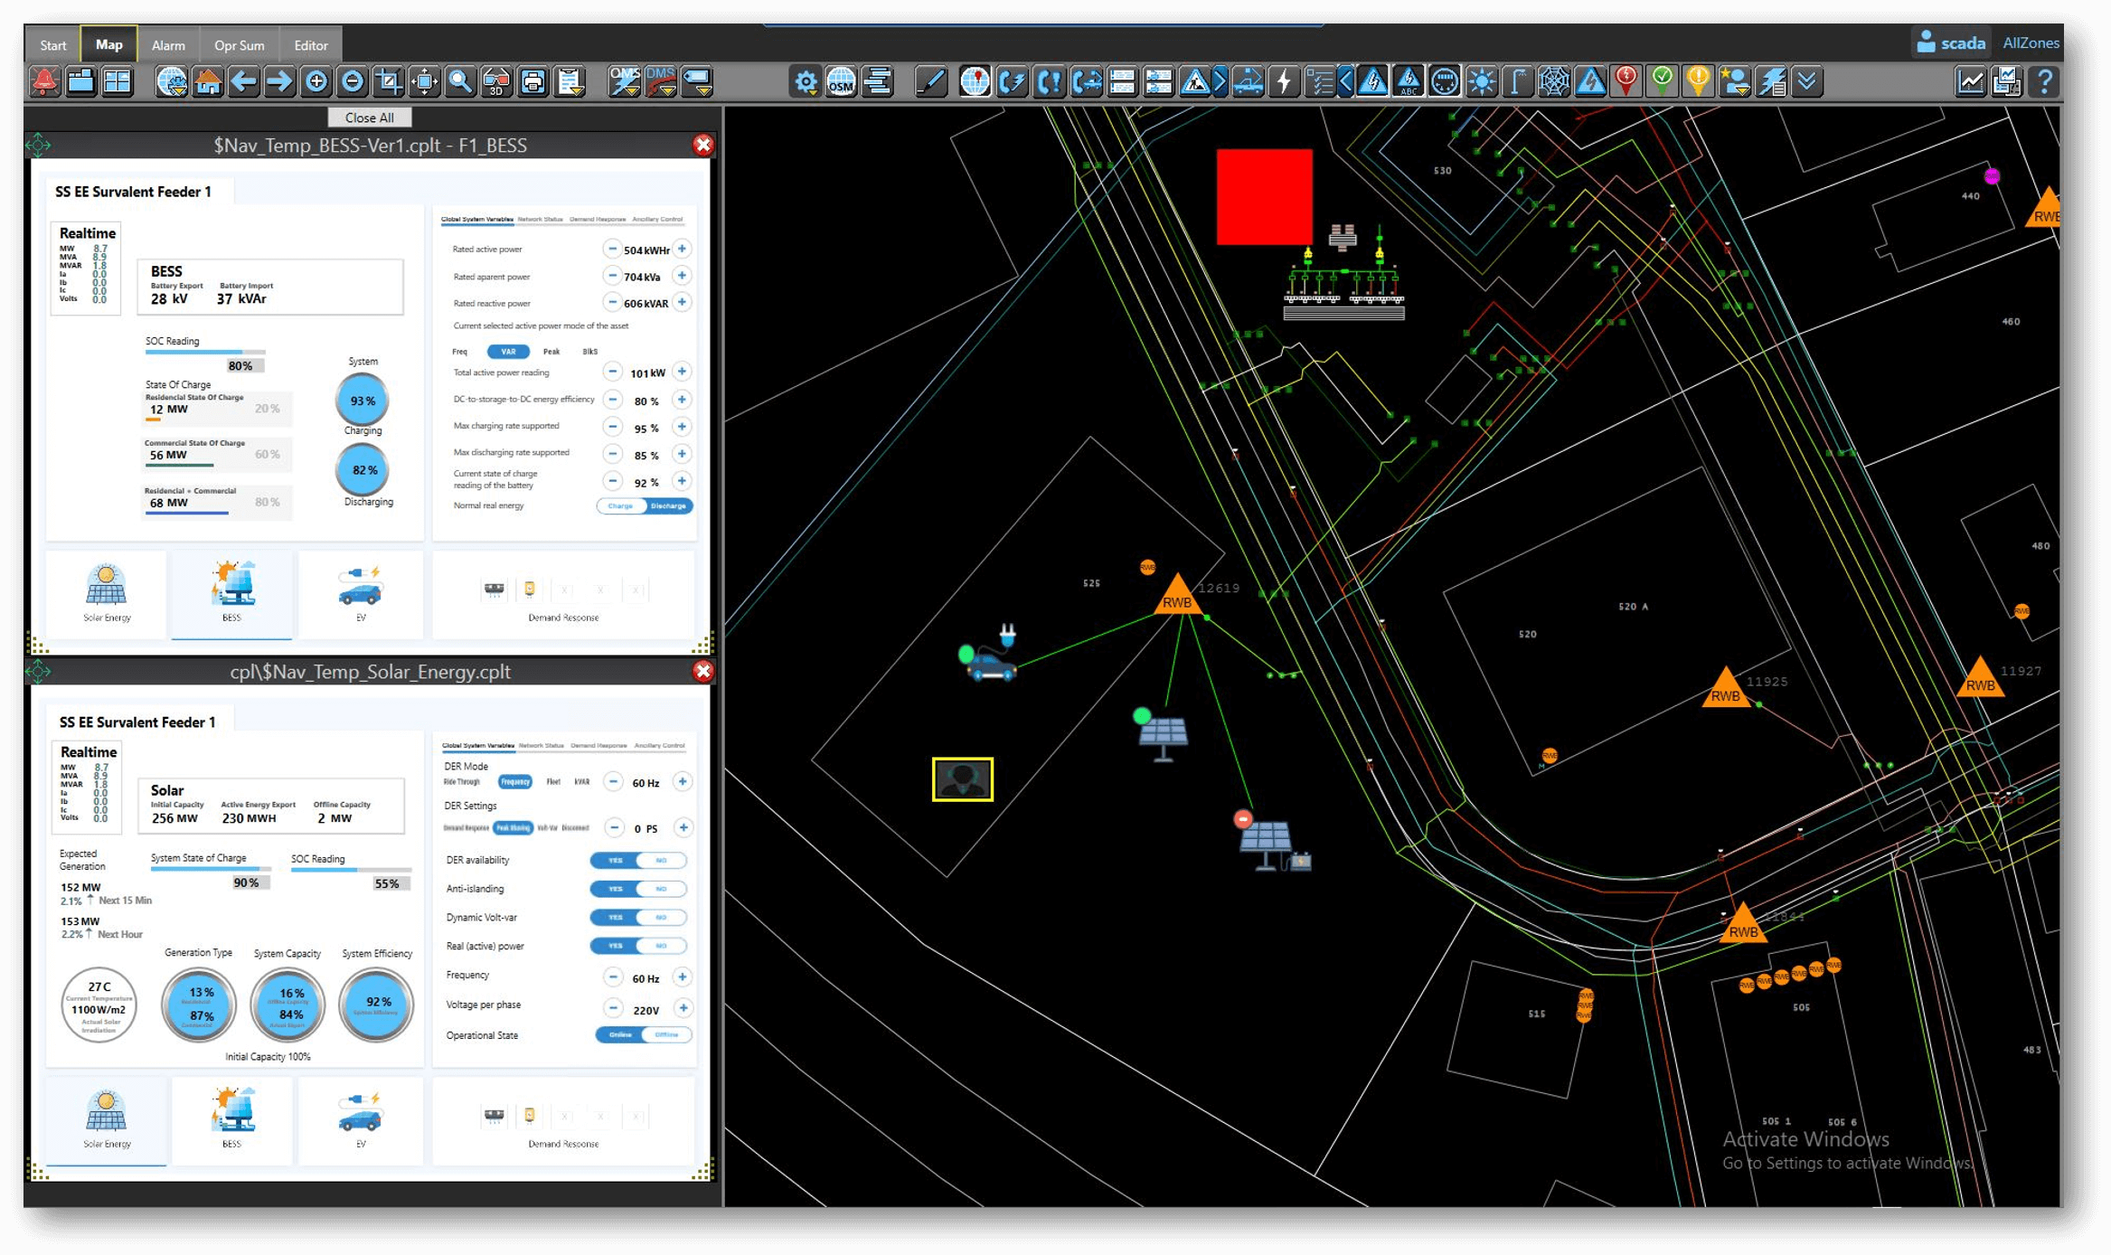Click the red alarm bell icon
The image size is (2111, 1255).
point(43,82)
